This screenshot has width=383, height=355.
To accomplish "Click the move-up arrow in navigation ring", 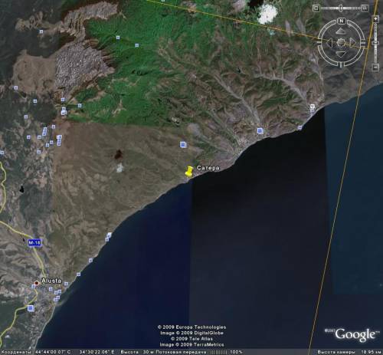I will (341, 31).
